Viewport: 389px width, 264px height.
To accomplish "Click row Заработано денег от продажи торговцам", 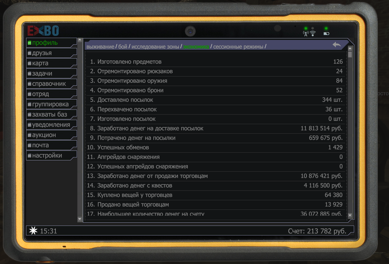I will (x=216, y=176).
